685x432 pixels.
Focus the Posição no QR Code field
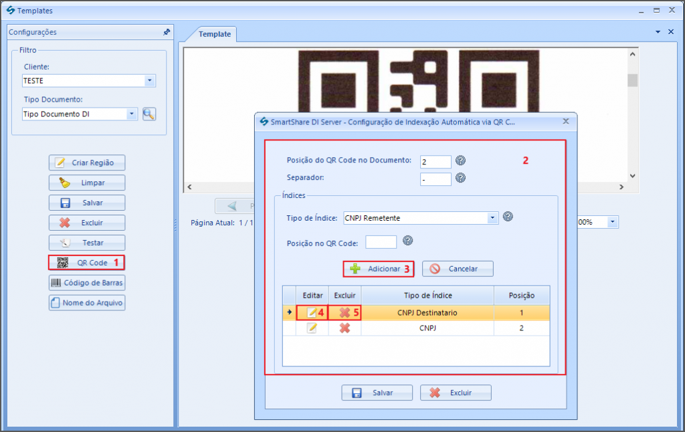click(x=381, y=242)
